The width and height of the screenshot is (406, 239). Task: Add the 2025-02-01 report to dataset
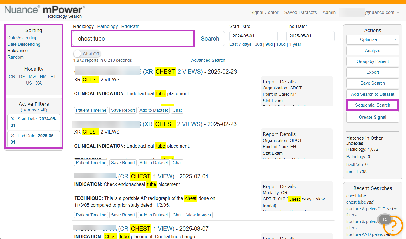pyautogui.click(x=154, y=215)
